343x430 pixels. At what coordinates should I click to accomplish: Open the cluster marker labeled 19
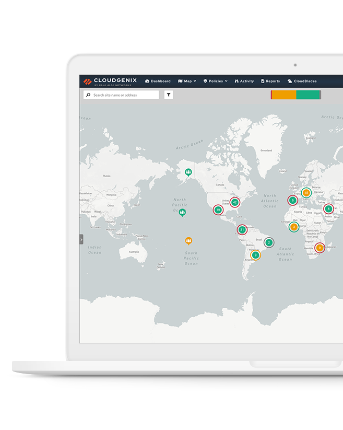(x=218, y=210)
